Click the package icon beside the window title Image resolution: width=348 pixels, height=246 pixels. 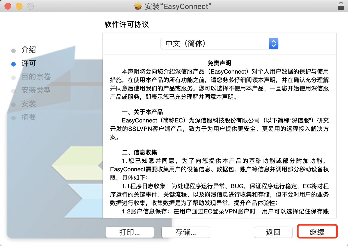(x=138, y=6)
